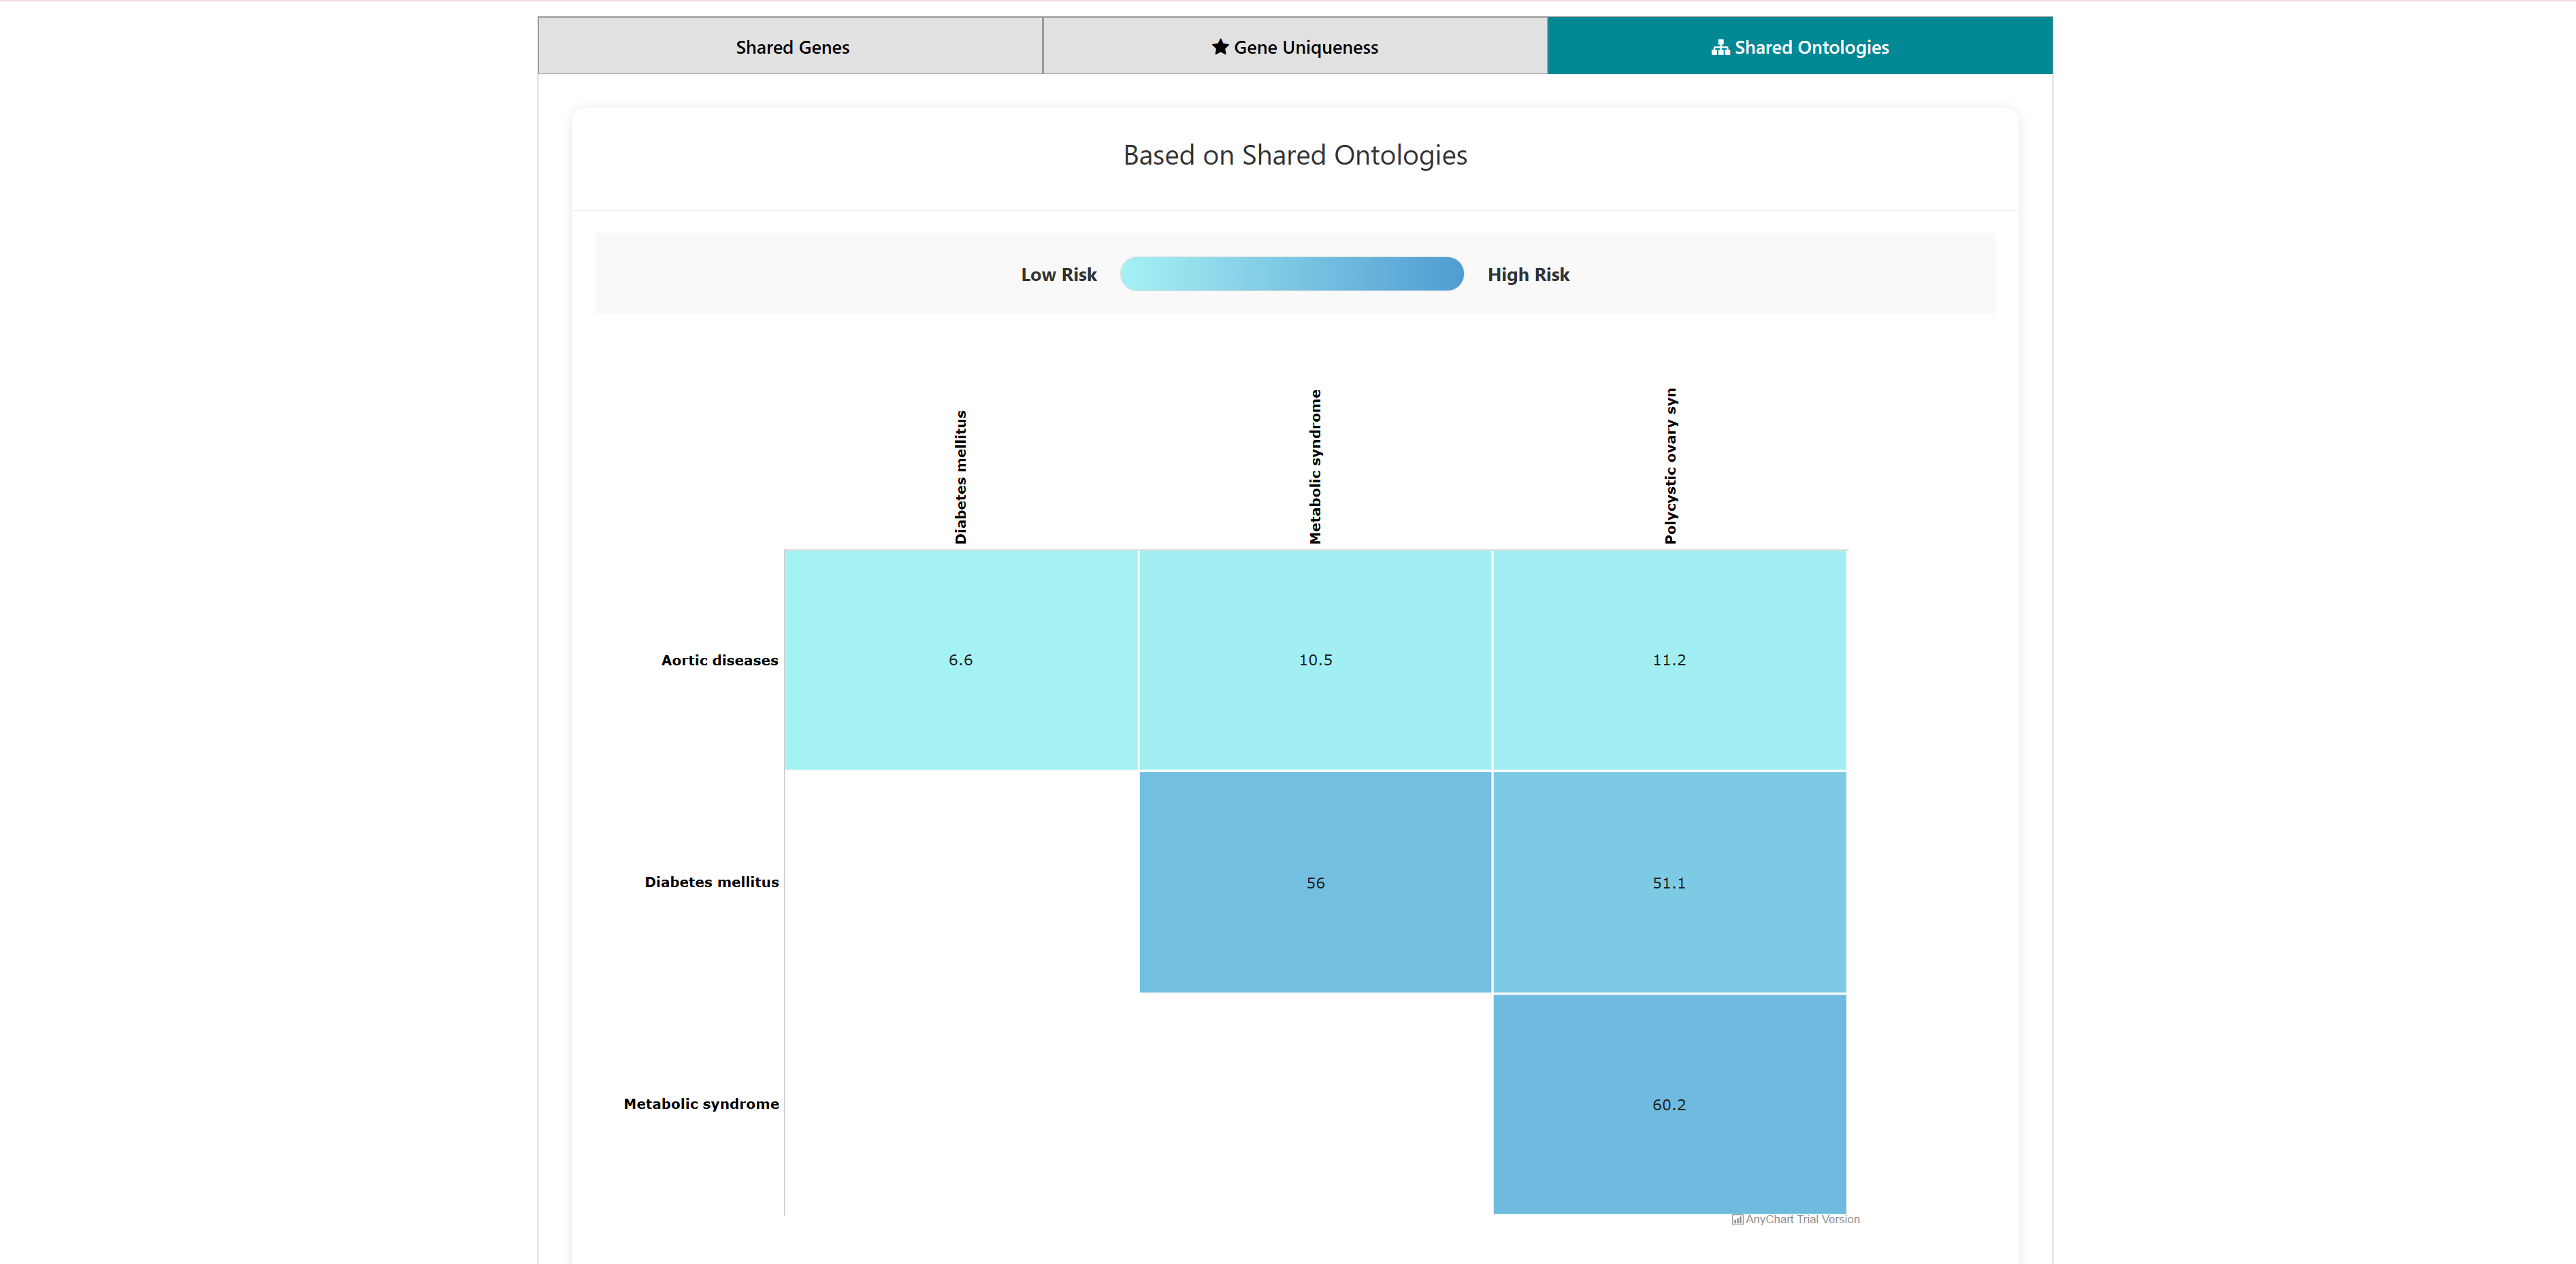Image resolution: width=2576 pixels, height=1264 pixels.
Task: Click the Polycystic ovary syn column header
Action: [1670, 465]
